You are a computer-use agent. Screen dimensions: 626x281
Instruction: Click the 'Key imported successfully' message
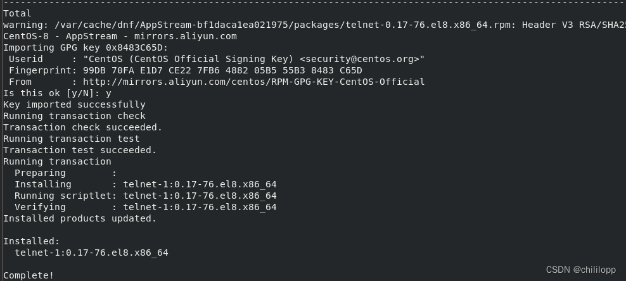click(x=74, y=104)
